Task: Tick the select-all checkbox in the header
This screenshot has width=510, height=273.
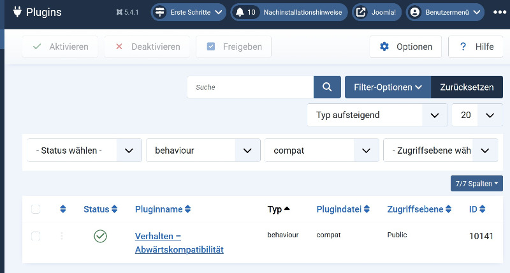Action: 36,209
